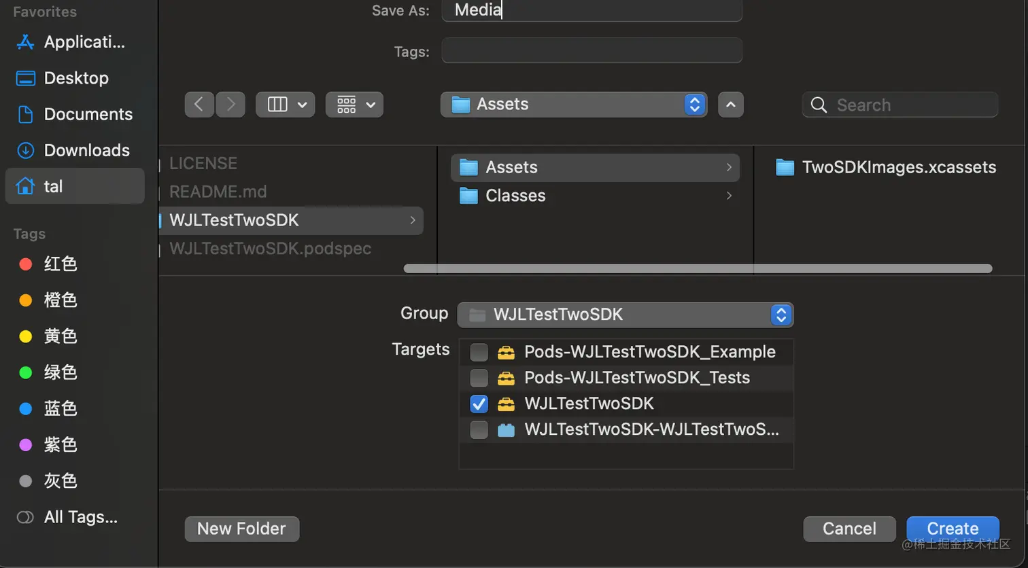Click the Classes folder icon
This screenshot has height=568, width=1028.
468,196
